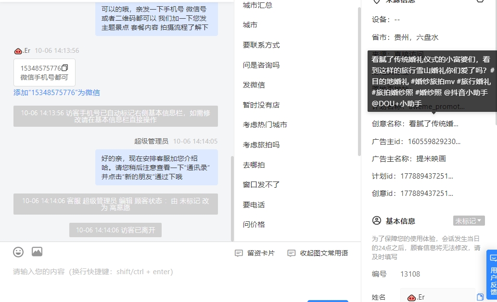Pick the 问价格 quick phrase
This screenshot has height=302, width=497.
254,225
